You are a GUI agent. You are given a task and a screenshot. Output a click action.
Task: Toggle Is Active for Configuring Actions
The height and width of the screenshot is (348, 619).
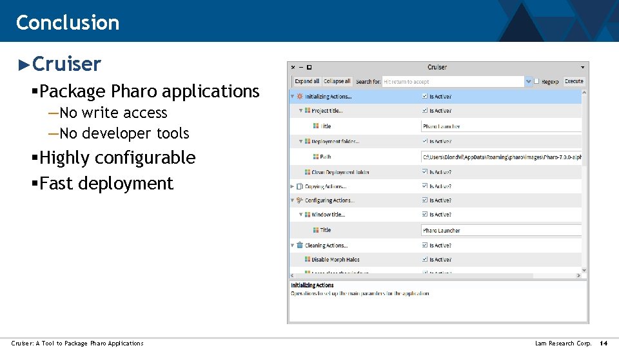point(425,200)
